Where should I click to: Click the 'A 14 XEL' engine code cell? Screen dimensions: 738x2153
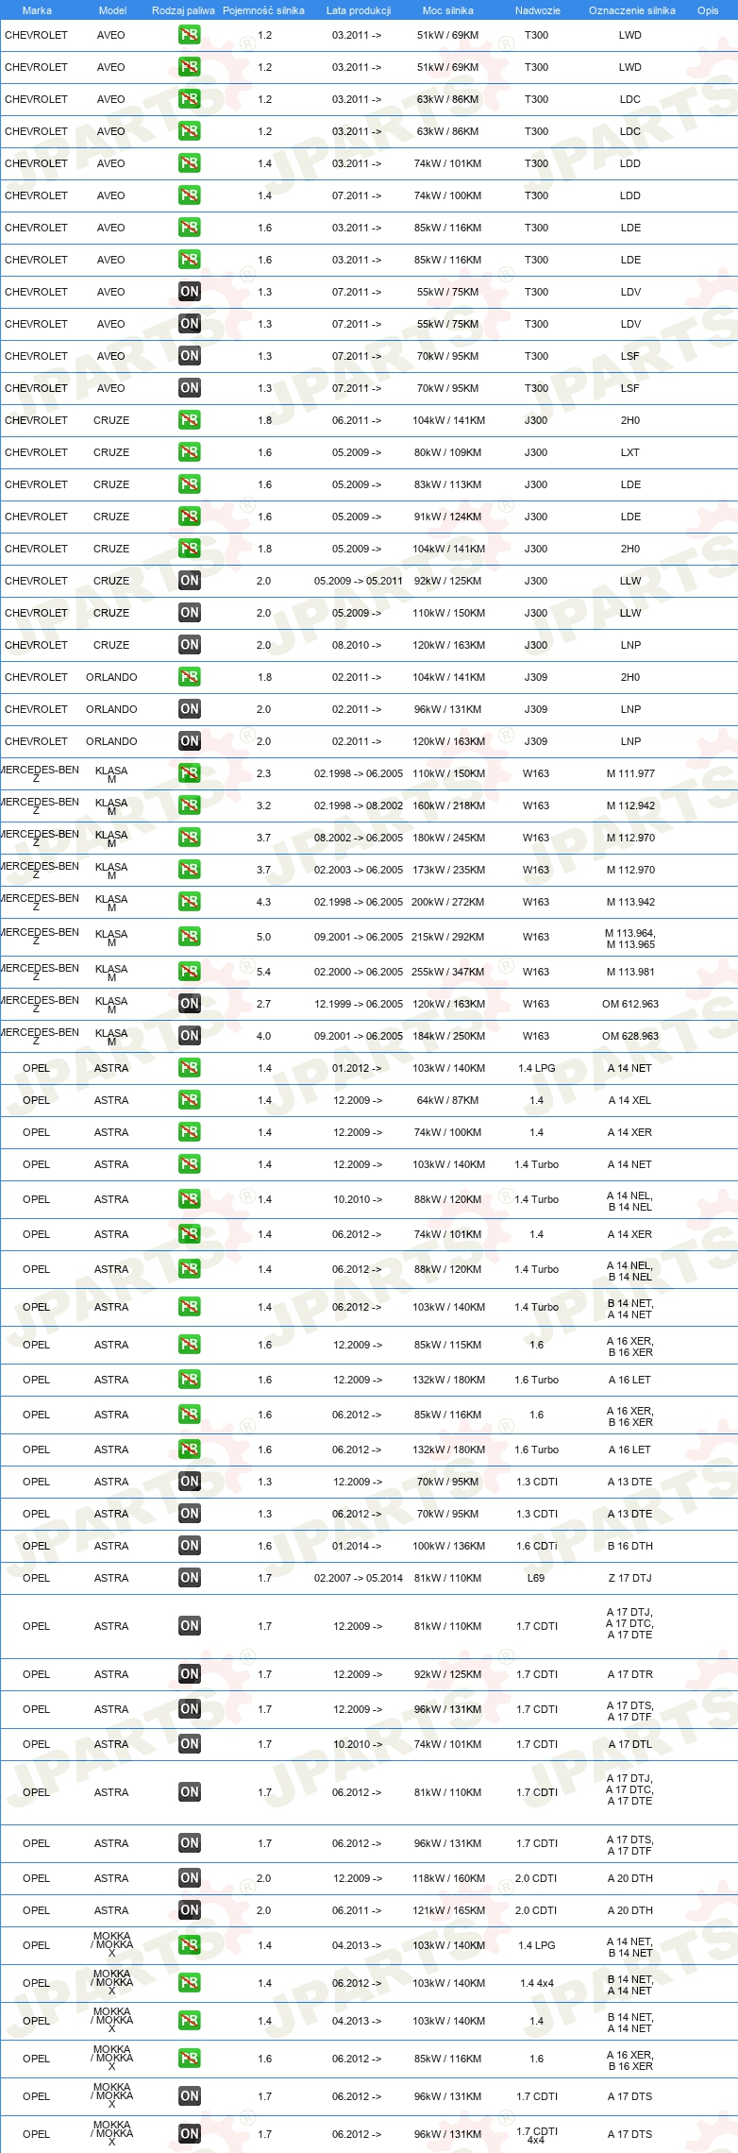629,1100
